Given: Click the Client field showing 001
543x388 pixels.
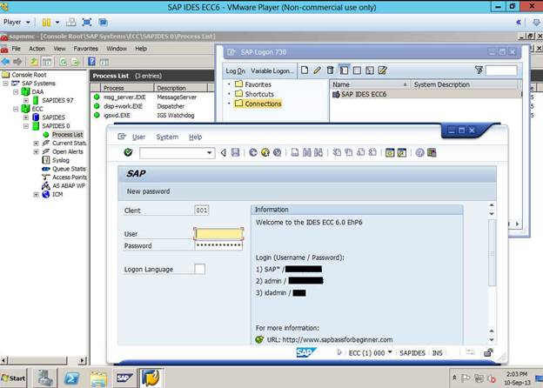Looking at the screenshot, I should [202, 211].
